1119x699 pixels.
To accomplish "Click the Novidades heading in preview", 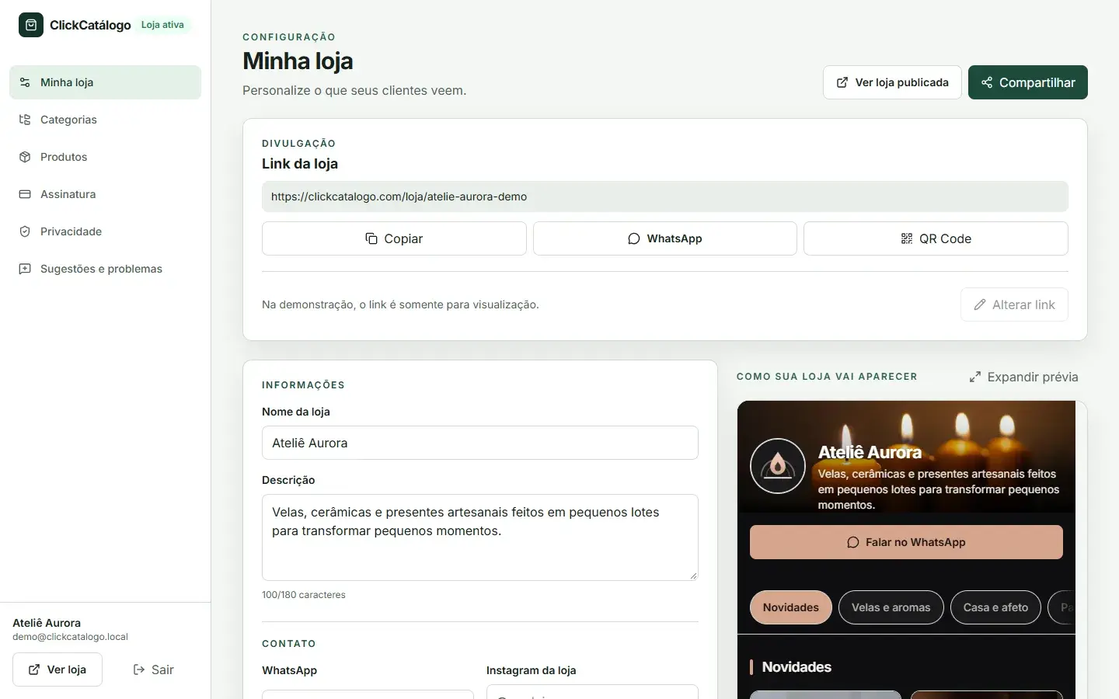I will tap(797, 667).
